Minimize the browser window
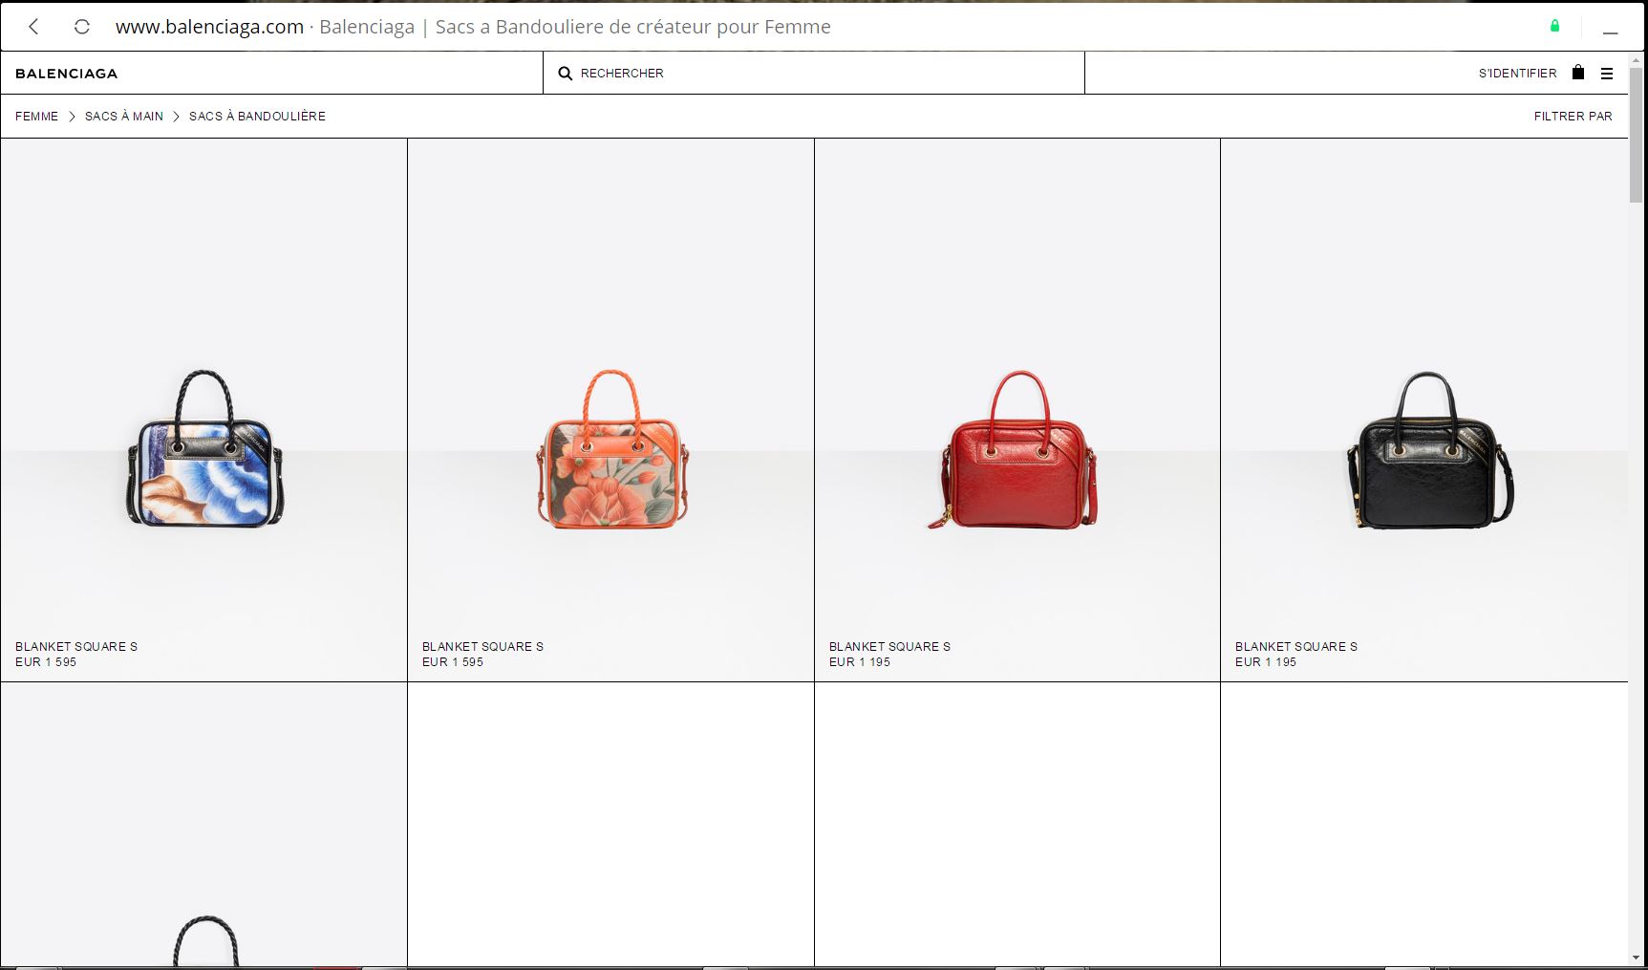Viewport: 1648px width, 970px height. (1611, 32)
